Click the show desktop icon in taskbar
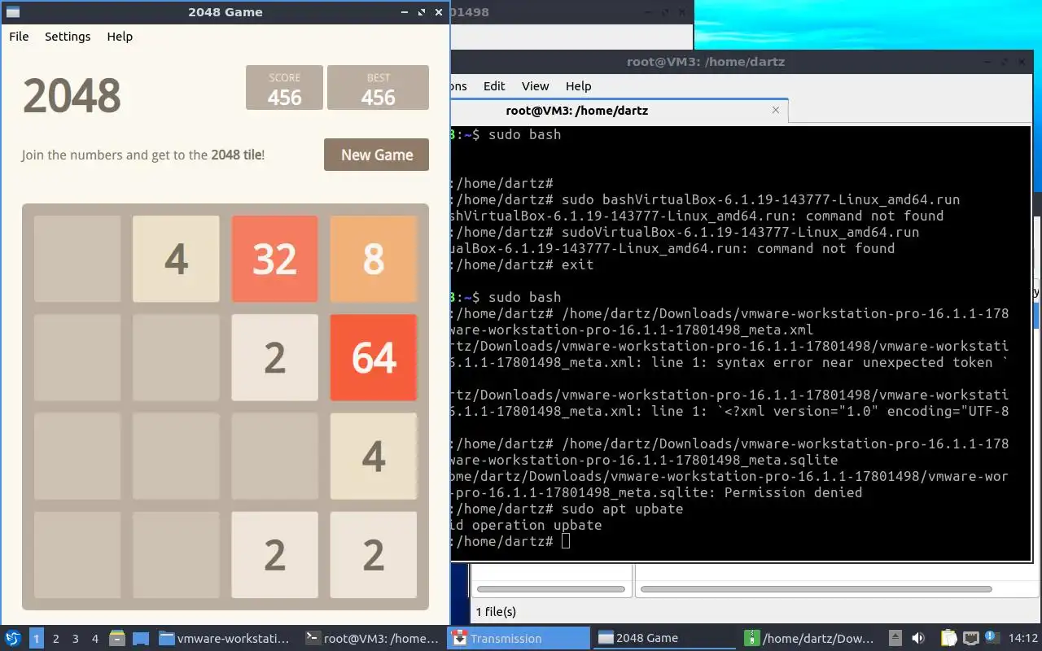The image size is (1042, 651). point(141,638)
